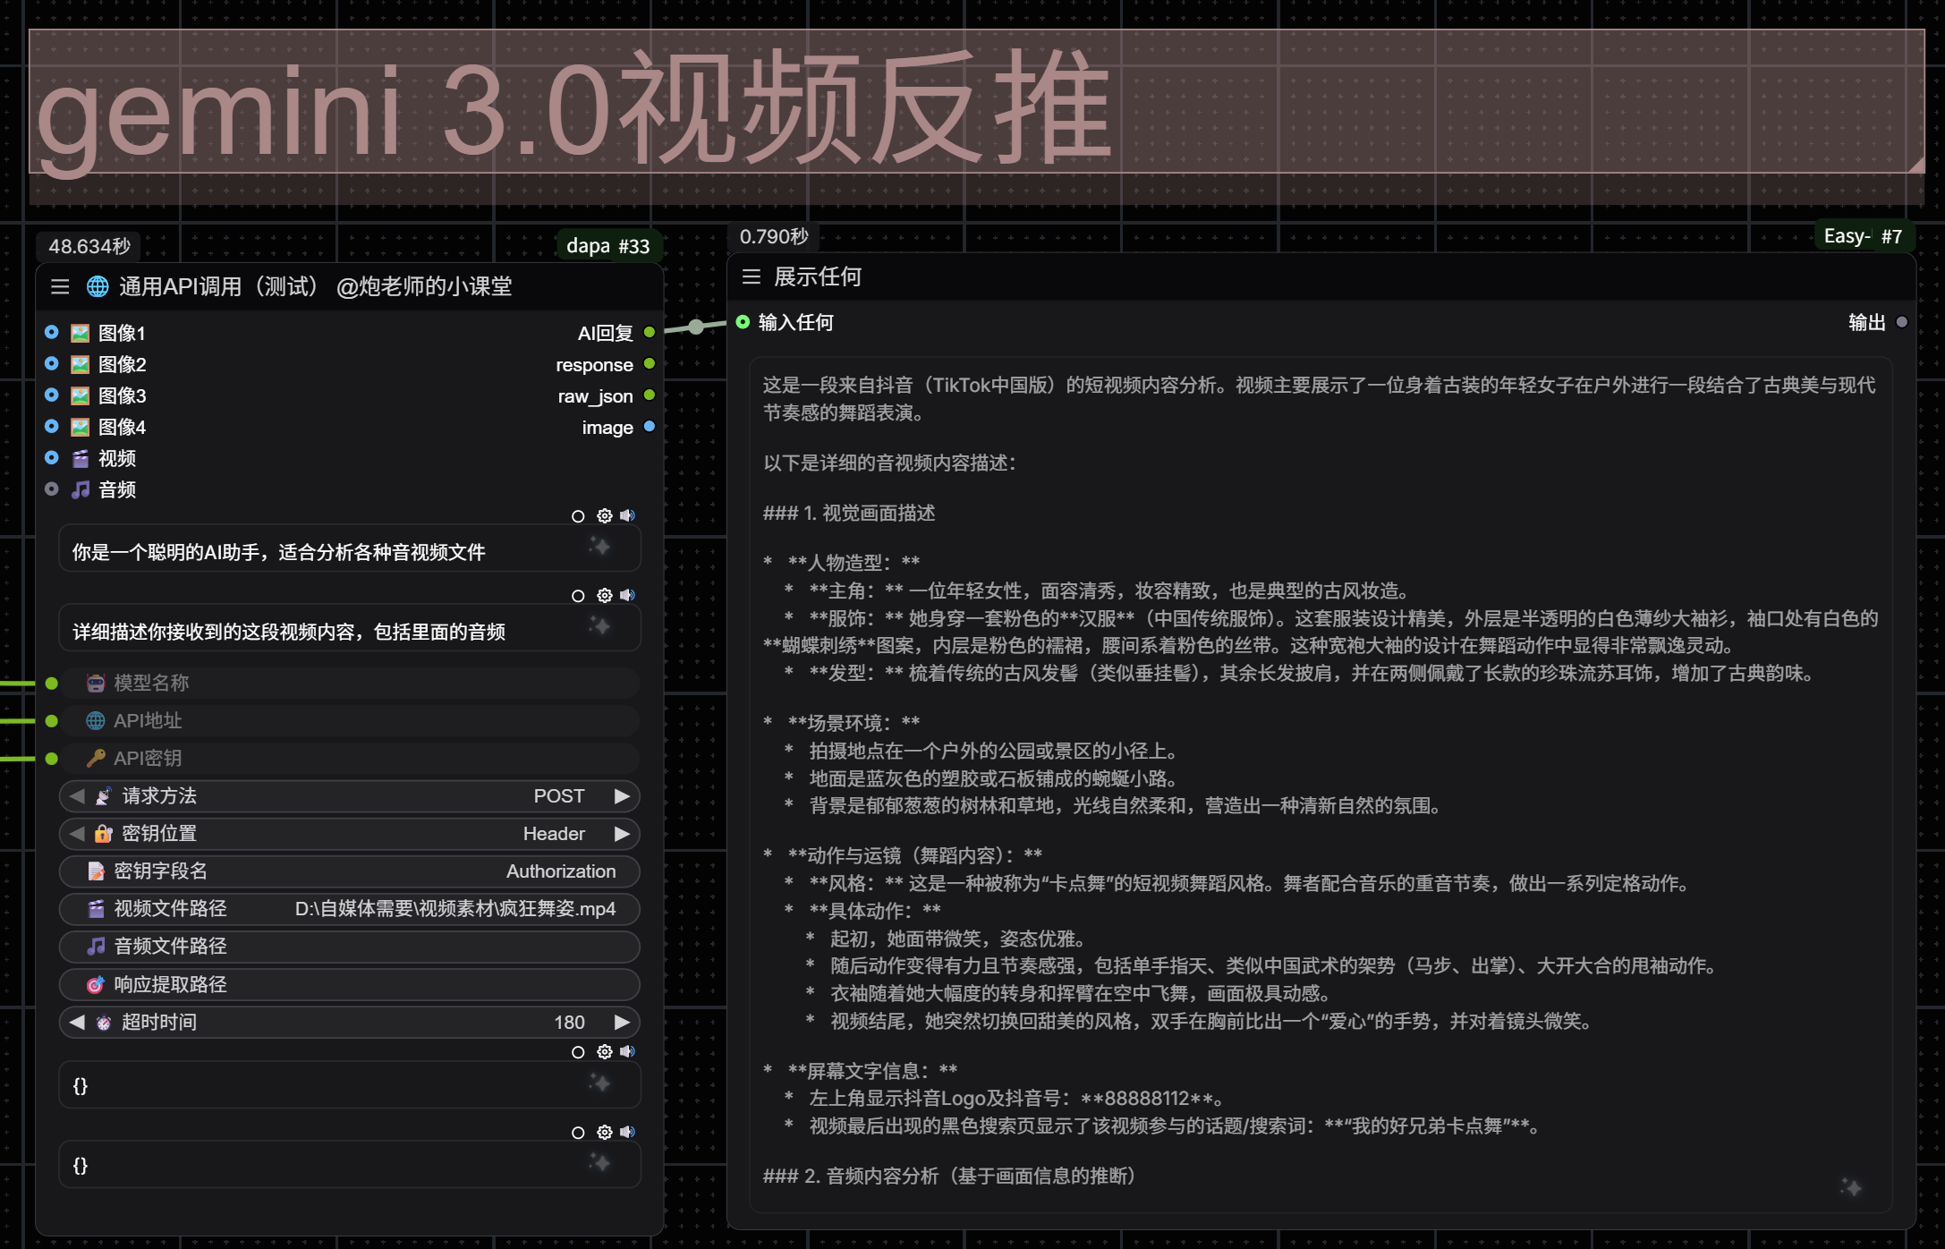Click the second {} JSON text field
Screen dimensions: 1945x1249
tap(350, 1164)
